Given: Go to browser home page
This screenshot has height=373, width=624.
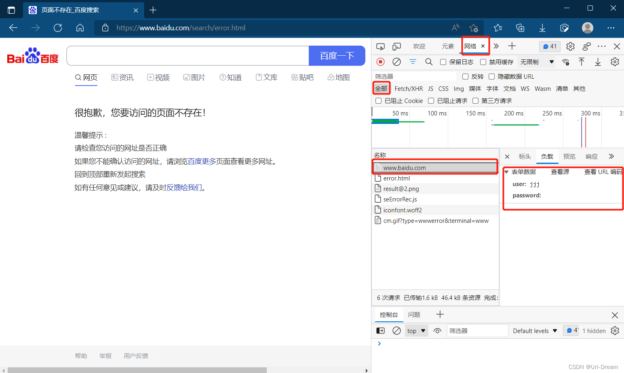Looking at the screenshot, I should tap(80, 28).
